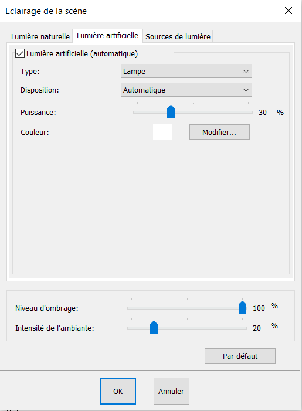Viewport: 302px width, 411px height.
Task: Confirm with the OK button
Action: pyautogui.click(x=118, y=391)
